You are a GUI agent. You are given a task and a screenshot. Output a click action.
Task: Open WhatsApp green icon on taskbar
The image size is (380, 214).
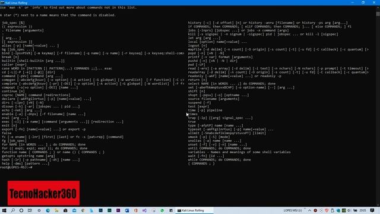[162, 210]
